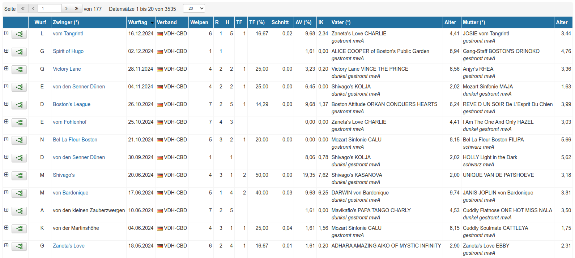The height and width of the screenshot is (258, 575).
Task: Open kennel link Spirit of Hugo
Action: pos(68,51)
